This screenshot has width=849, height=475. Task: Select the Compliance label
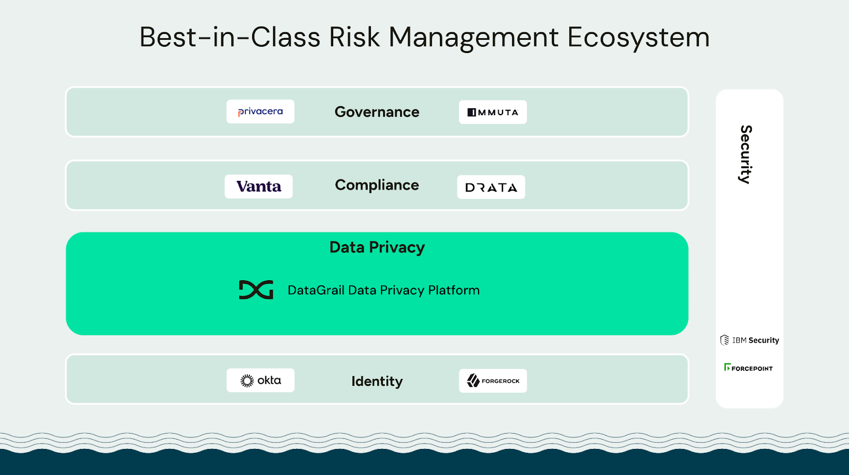(x=377, y=185)
